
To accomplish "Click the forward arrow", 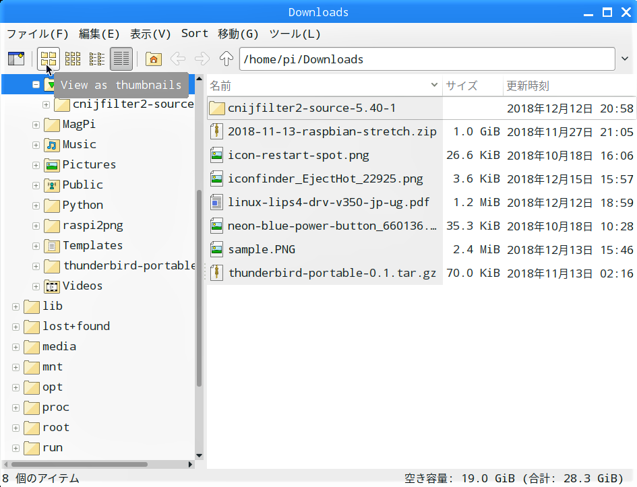I will point(202,59).
